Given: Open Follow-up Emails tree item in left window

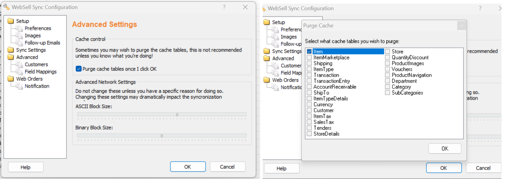Looking at the screenshot, I should click(42, 43).
